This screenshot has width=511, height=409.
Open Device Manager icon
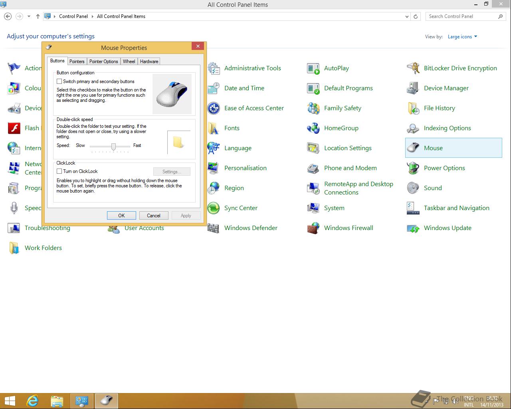tap(413, 88)
